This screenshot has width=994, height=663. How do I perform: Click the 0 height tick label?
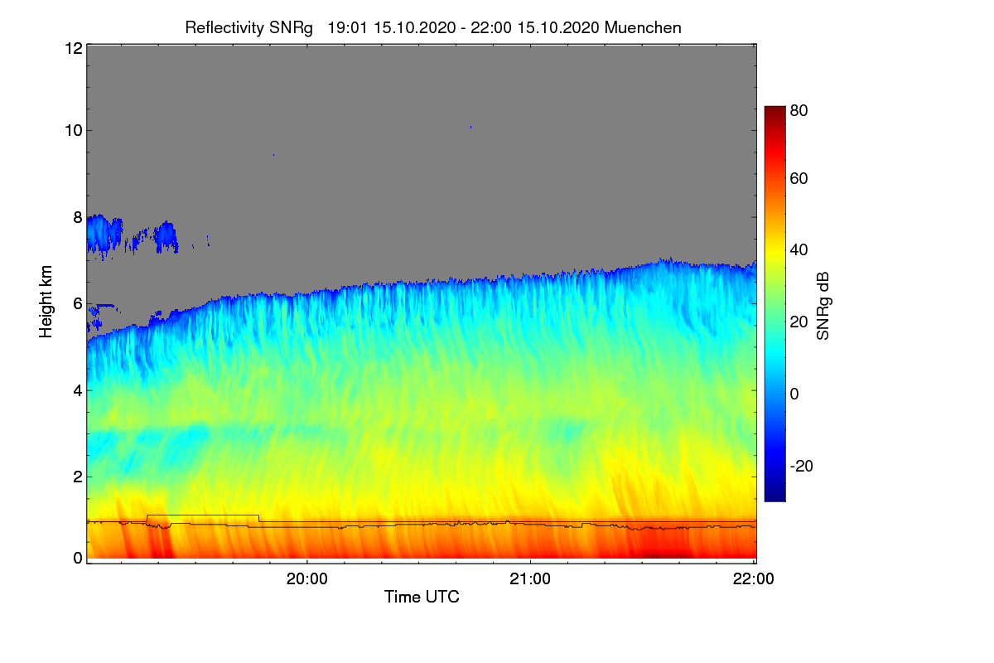77,558
